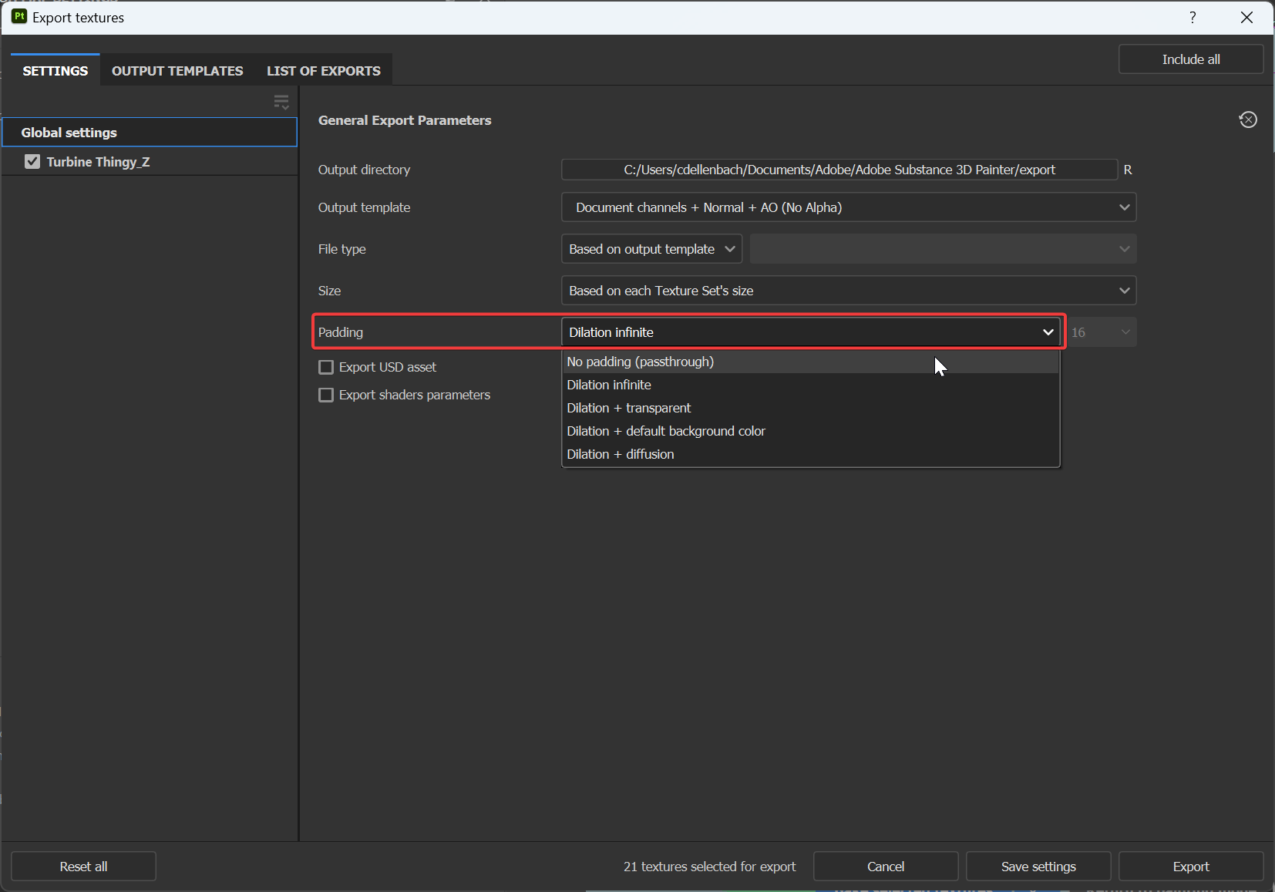Click the Include all button
This screenshot has width=1275, height=892.
point(1189,59)
